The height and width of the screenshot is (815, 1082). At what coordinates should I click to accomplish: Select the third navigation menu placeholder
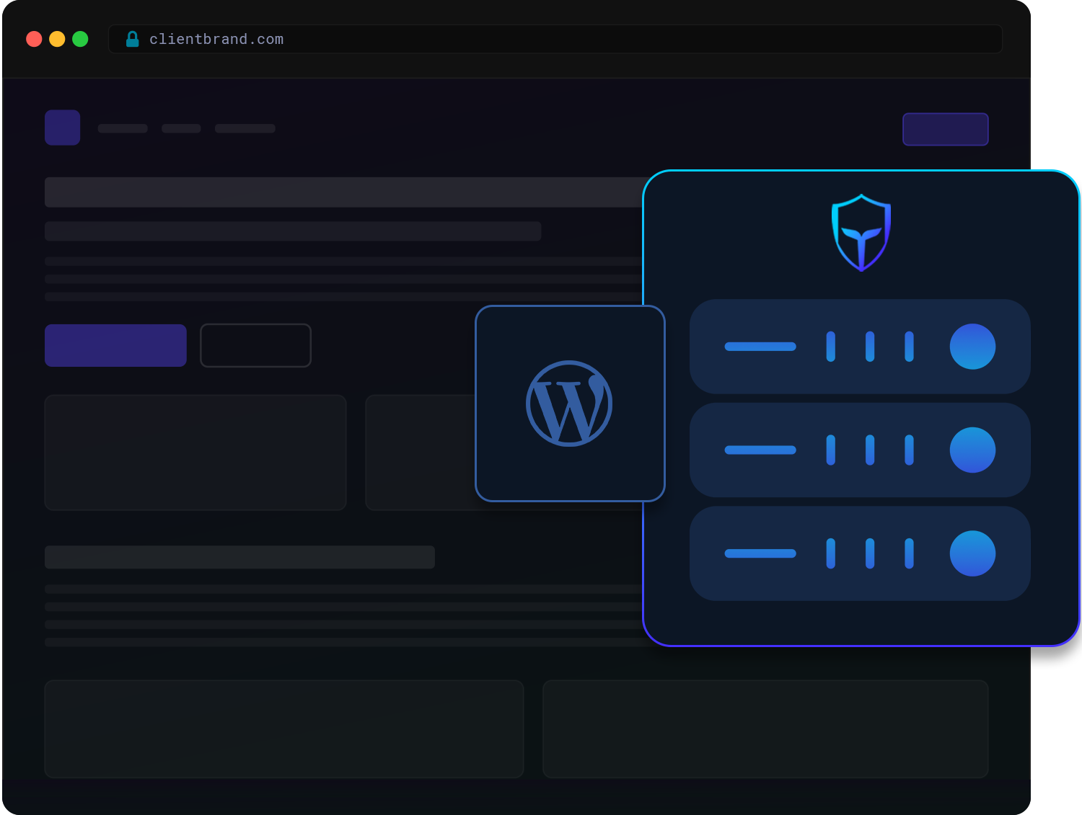245,128
